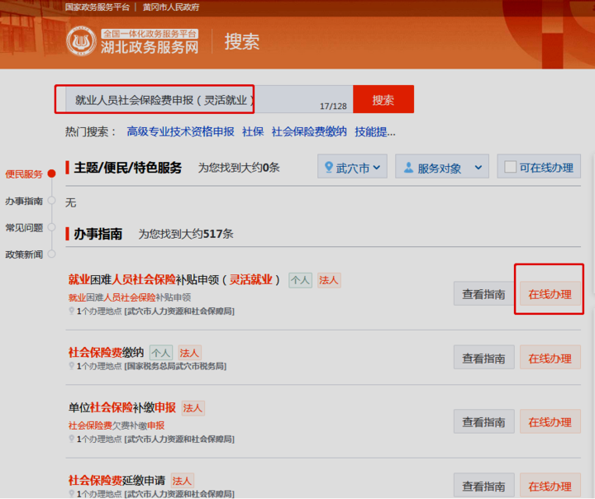Click the red 搜索 search button

[383, 100]
